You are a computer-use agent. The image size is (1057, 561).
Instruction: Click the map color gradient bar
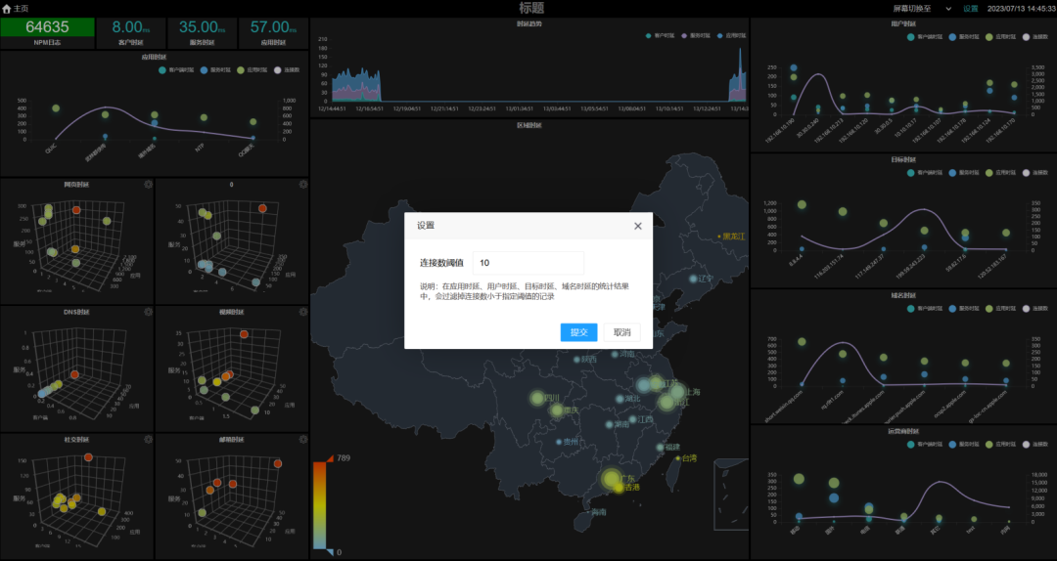coord(319,505)
